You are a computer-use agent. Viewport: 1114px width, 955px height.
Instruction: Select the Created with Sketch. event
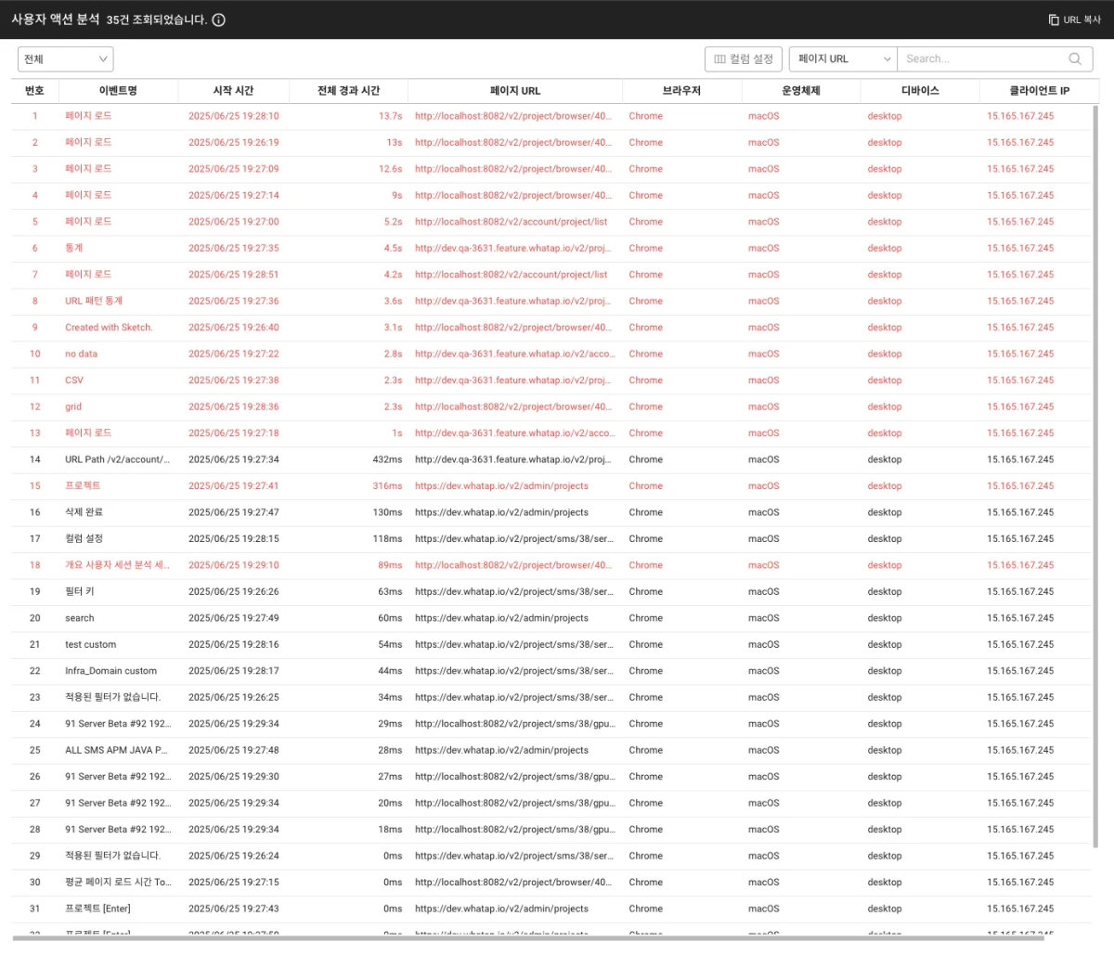(x=109, y=328)
